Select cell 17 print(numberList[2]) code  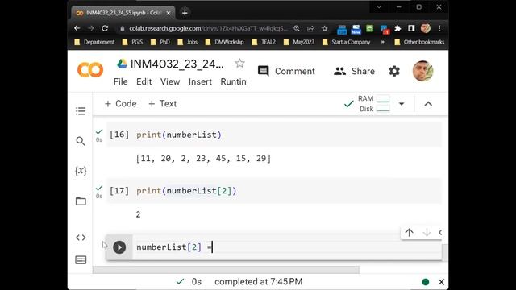(186, 191)
